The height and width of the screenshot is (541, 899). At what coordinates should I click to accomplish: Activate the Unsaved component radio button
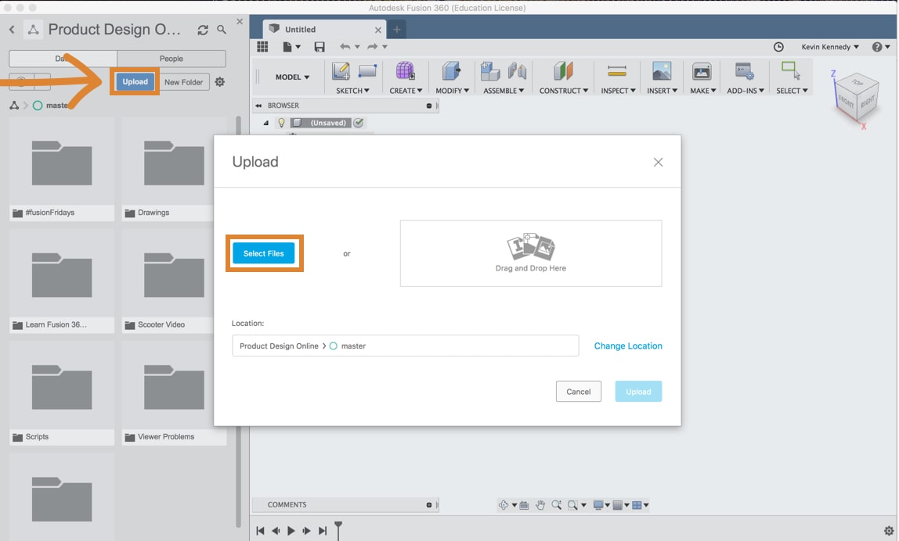[359, 123]
